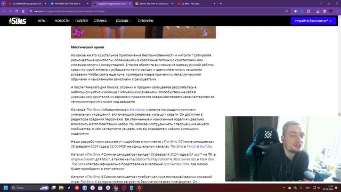Open the YouTube link in article
This screenshot has height=192, width=341.
click(206, 147)
